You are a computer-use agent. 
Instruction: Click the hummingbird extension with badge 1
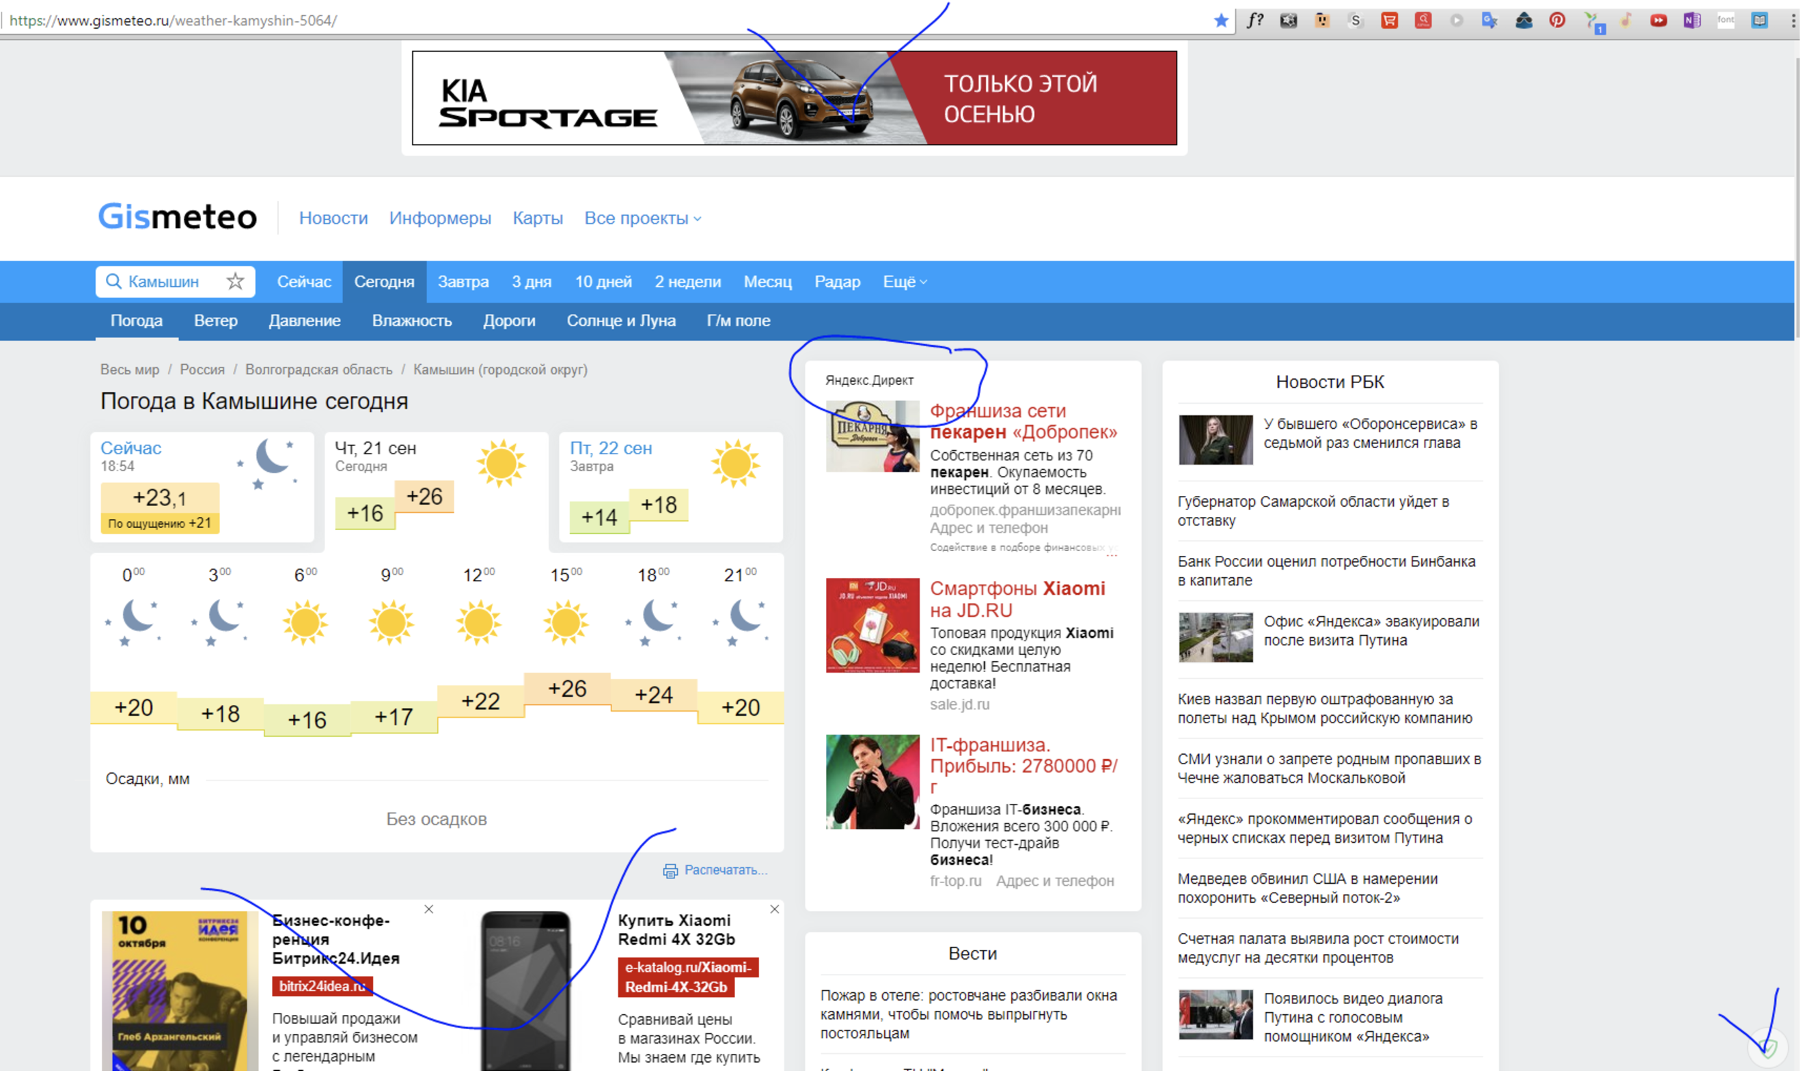click(x=1593, y=23)
